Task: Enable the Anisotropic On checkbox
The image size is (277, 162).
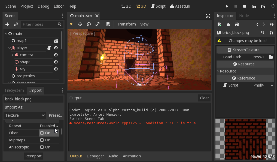Action: pyautogui.click(x=42, y=147)
